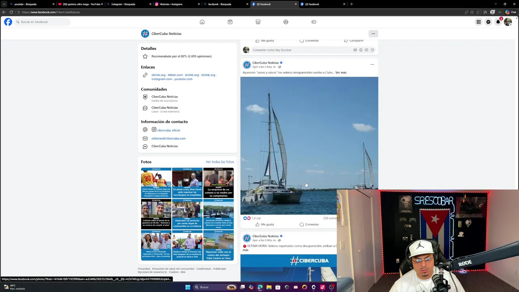Open File Explorer from the taskbar

269,287
